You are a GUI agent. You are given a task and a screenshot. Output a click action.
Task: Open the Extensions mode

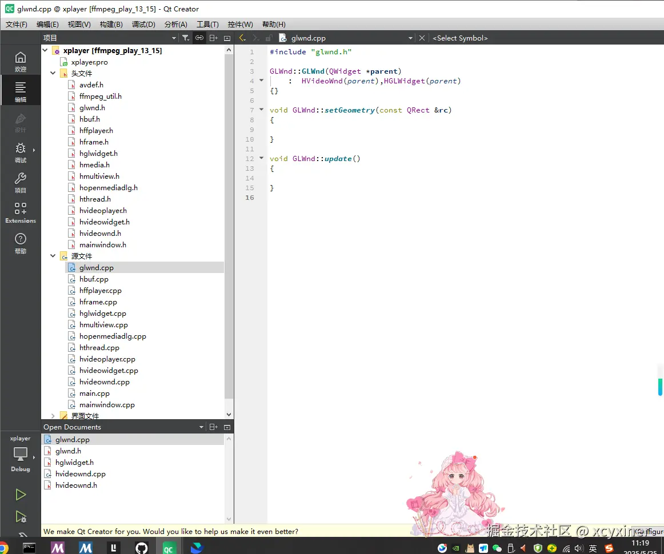[21, 213]
